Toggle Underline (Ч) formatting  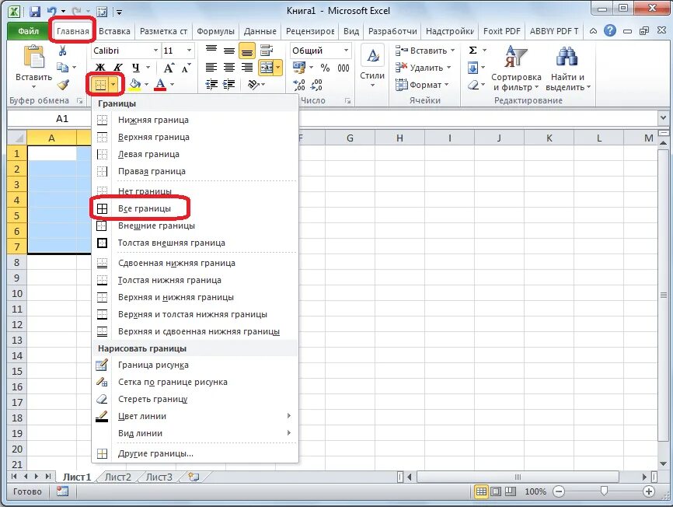click(x=136, y=68)
